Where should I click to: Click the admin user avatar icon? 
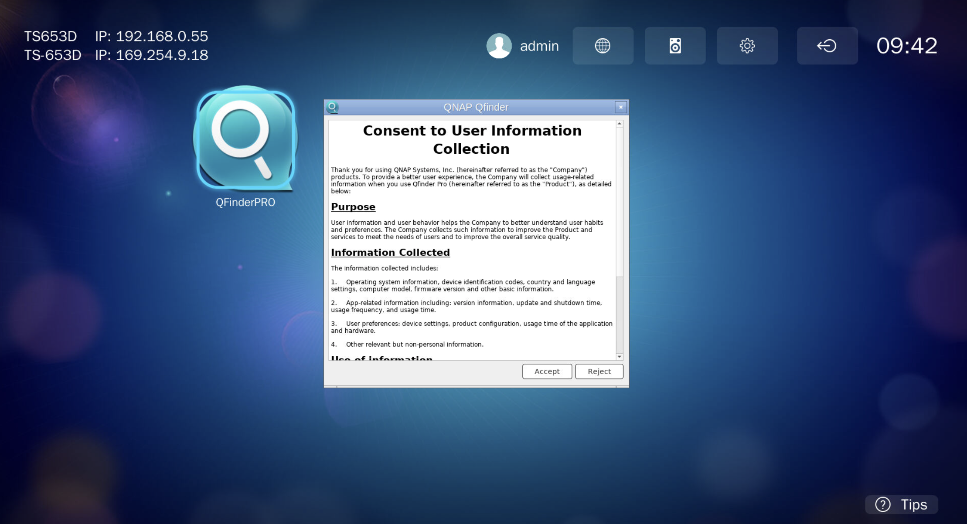(499, 46)
